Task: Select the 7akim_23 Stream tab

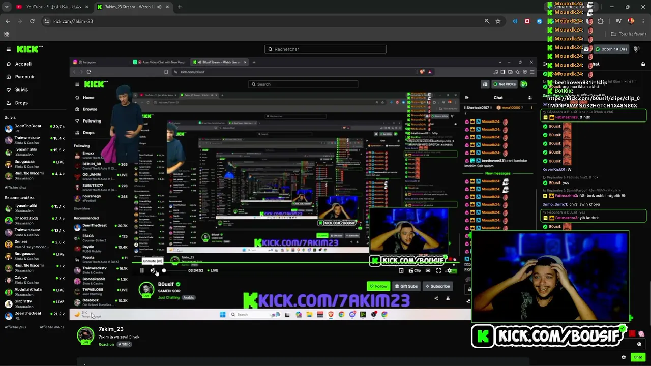Action: (133, 7)
